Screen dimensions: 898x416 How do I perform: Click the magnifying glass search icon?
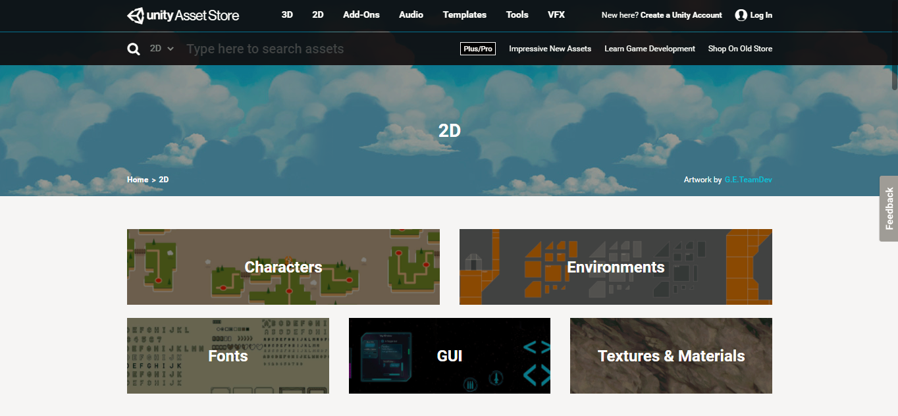click(x=134, y=49)
